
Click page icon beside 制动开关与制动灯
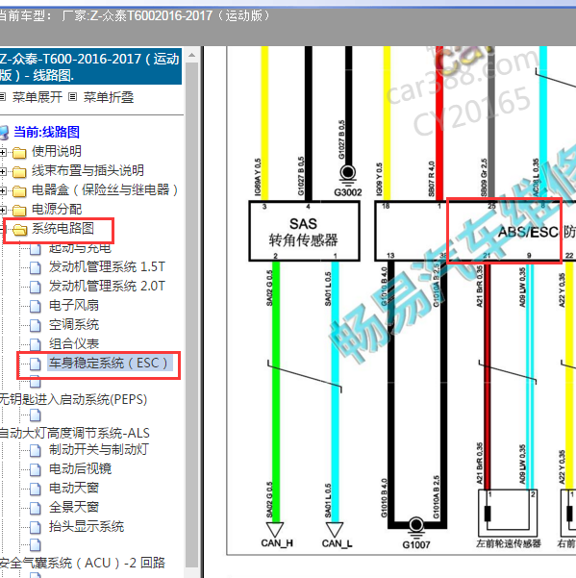pyautogui.click(x=35, y=450)
